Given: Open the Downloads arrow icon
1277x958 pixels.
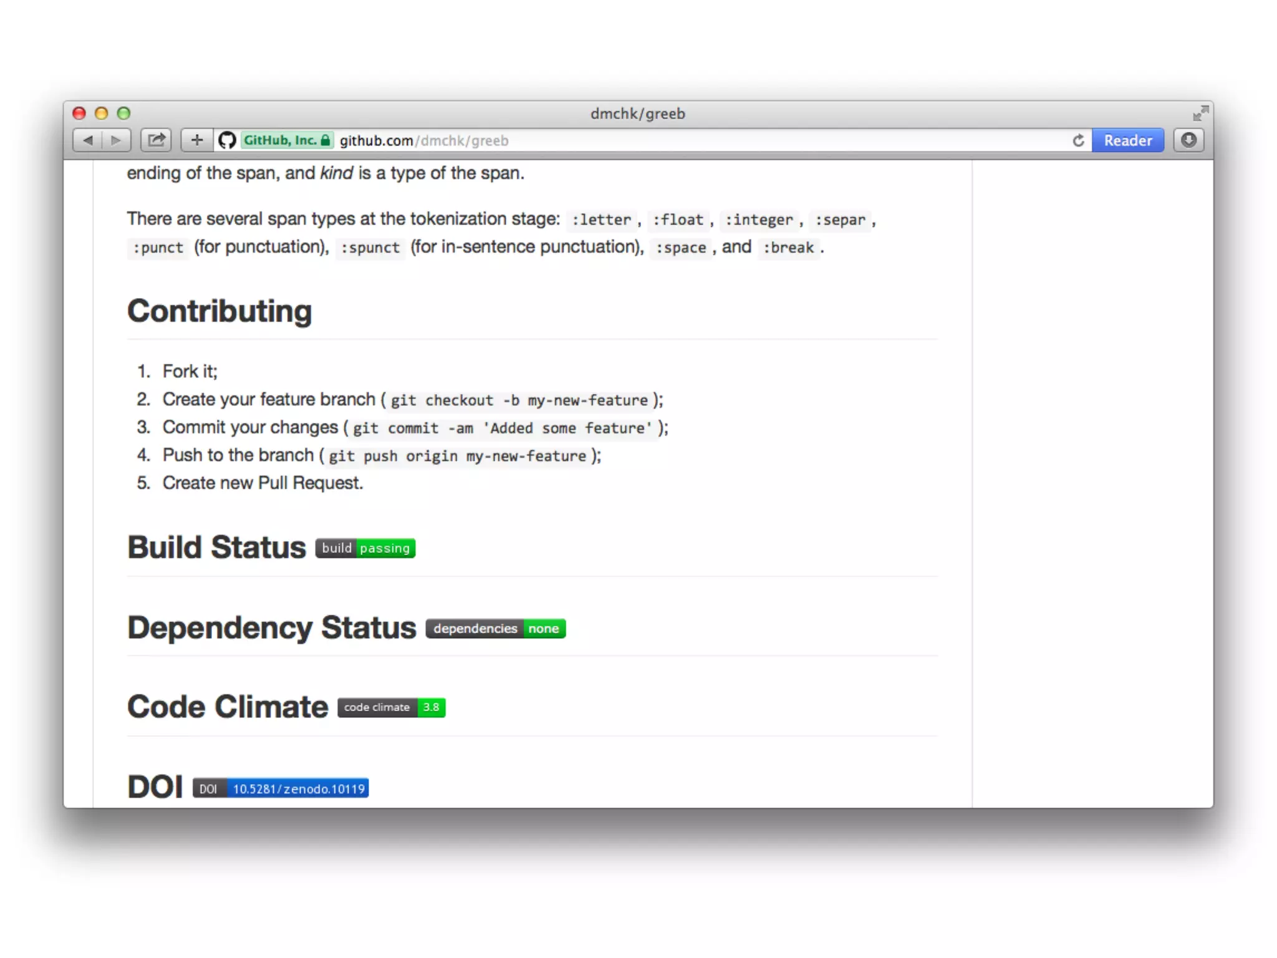Looking at the screenshot, I should pos(1188,140).
